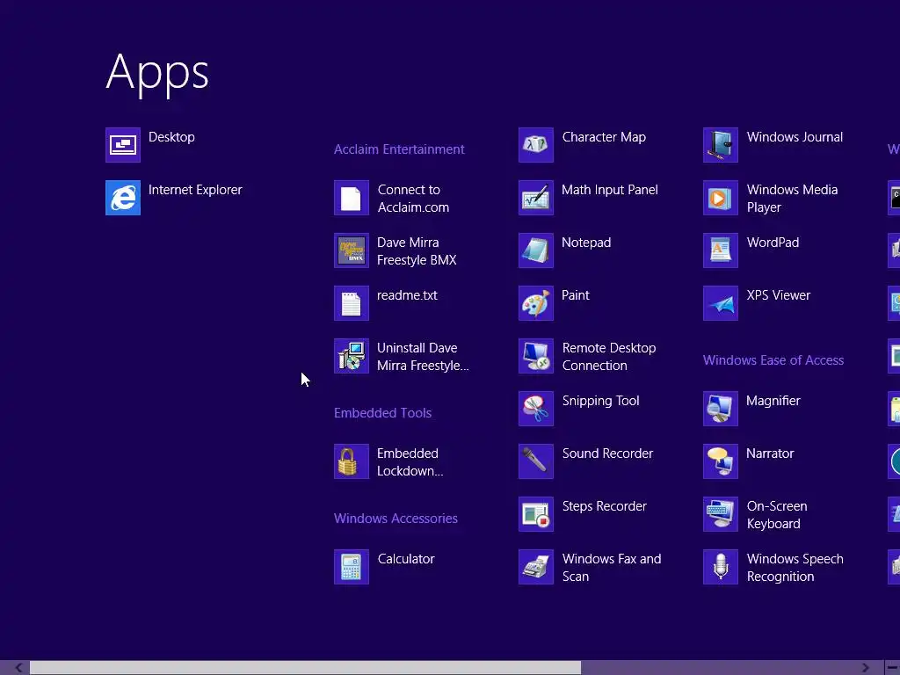Open Math Input Panel icon
900x675 pixels.
click(536, 198)
